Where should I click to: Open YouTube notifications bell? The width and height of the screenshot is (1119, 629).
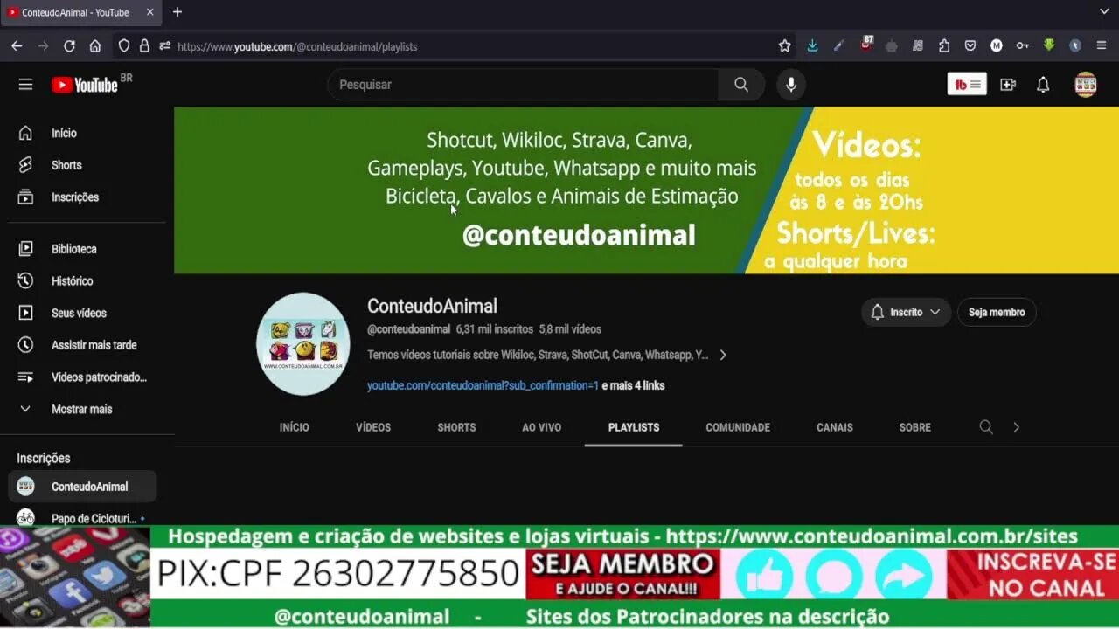point(1043,85)
